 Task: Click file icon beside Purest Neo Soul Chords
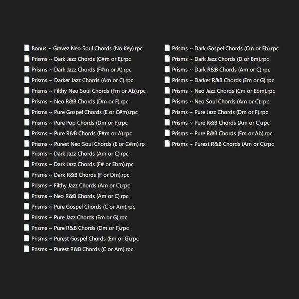point(27,144)
